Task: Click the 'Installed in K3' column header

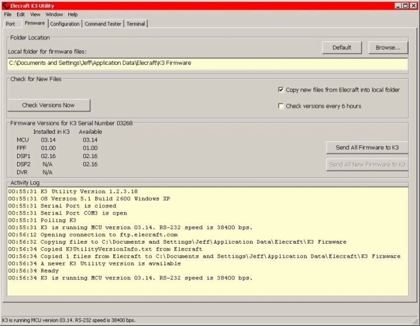Action: (51, 132)
